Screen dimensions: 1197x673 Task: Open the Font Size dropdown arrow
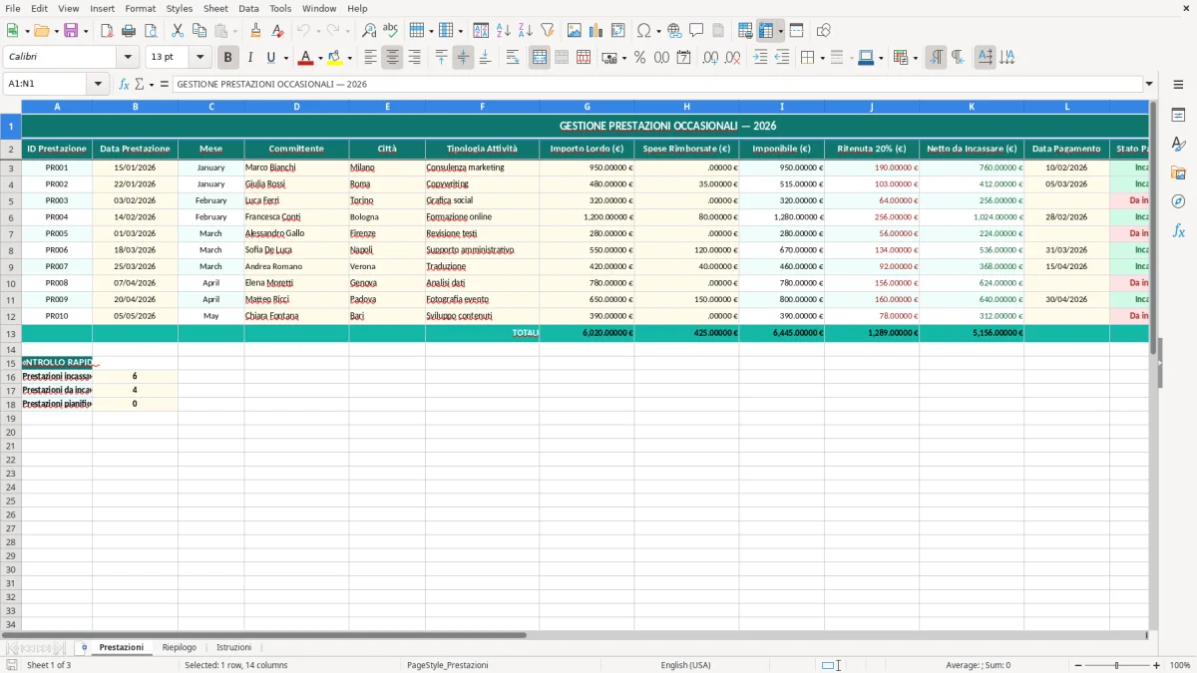pyautogui.click(x=200, y=58)
